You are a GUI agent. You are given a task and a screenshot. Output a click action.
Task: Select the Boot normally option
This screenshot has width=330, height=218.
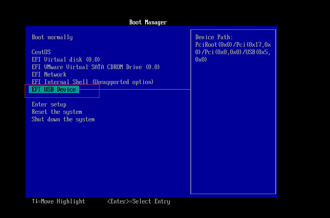(52, 37)
